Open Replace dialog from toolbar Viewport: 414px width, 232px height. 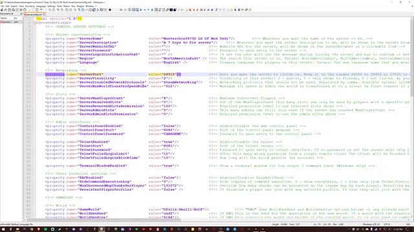(x=53, y=10)
